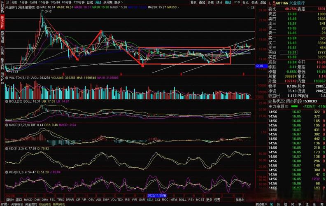Click the KDJ(9,3,3) indicator circle icon
The height and width of the screenshot is (206, 326).
point(7,171)
